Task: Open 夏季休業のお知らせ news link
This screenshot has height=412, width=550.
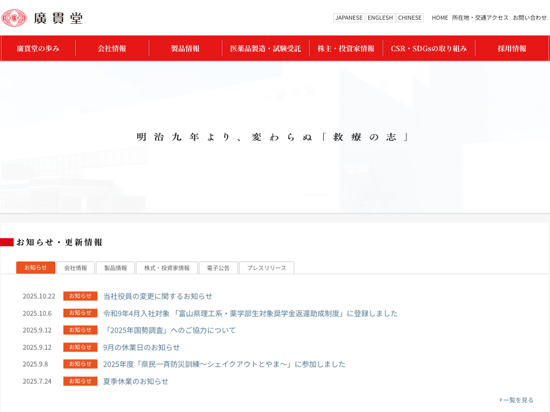Action: [136, 381]
